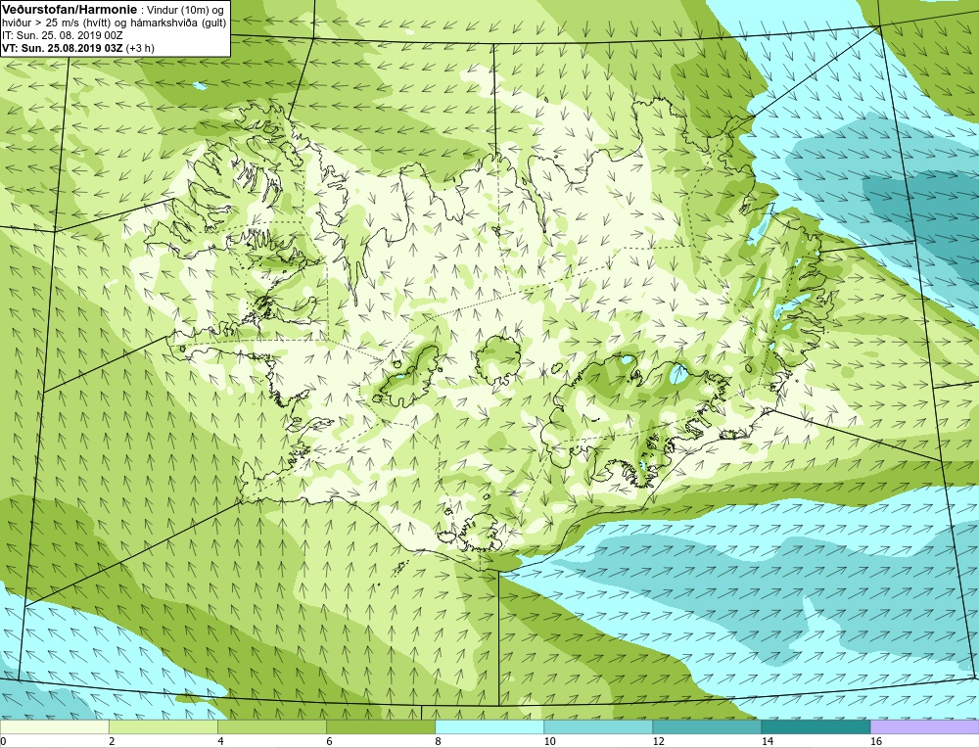The height and width of the screenshot is (748, 979).
Task: Click the 10–12 m/s teal legend swatch
Action: coord(597,726)
